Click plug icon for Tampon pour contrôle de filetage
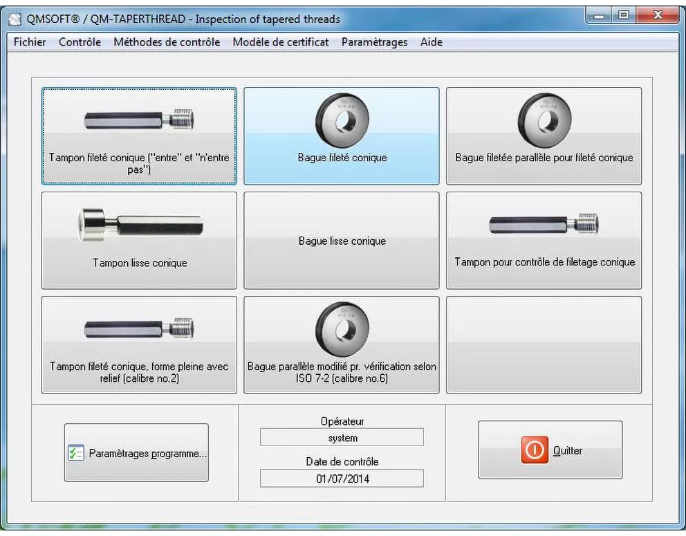The image size is (686, 536). coord(544,223)
